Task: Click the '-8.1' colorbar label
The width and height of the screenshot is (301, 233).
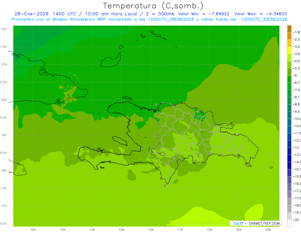Action: point(297,97)
